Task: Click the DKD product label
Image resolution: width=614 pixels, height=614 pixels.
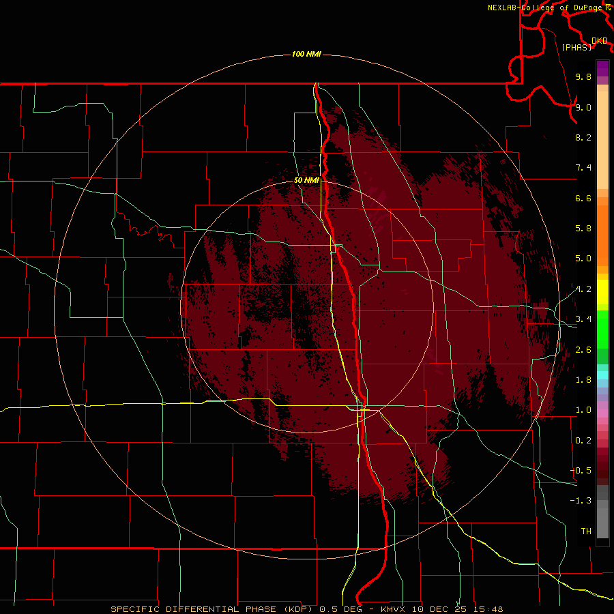Action: [x=600, y=41]
